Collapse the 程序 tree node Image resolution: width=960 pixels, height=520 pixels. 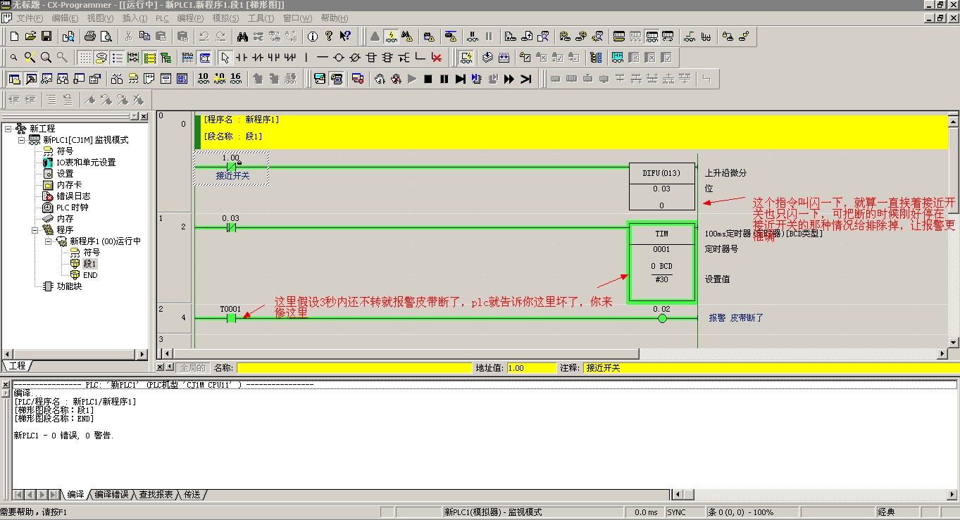[35, 230]
